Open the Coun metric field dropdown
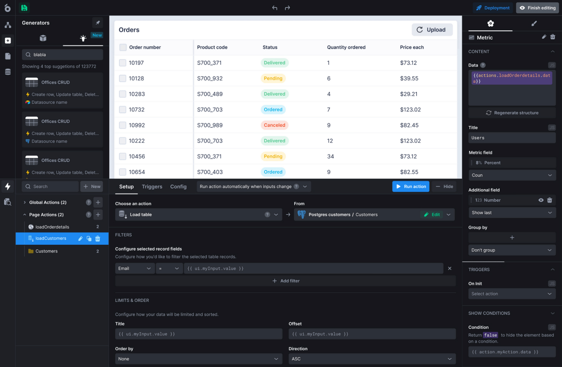Viewport: 562px width, 367px height. pyautogui.click(x=512, y=175)
